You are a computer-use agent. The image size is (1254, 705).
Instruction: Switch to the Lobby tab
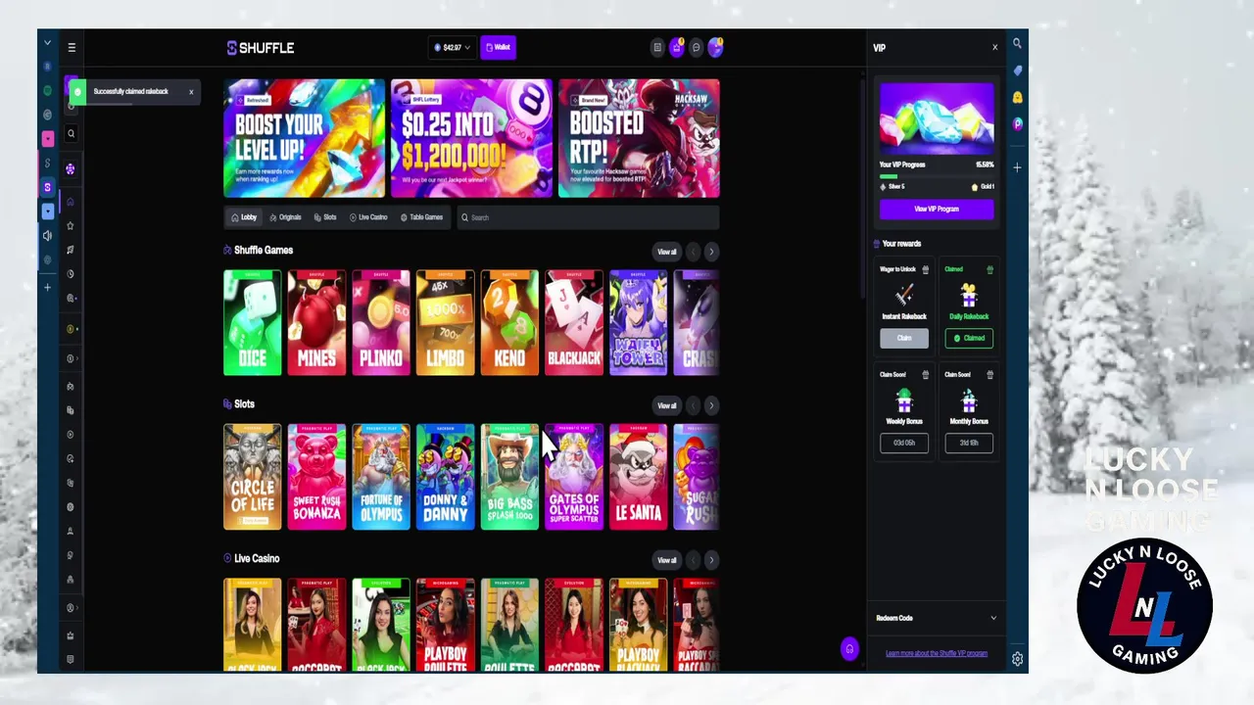click(x=244, y=217)
